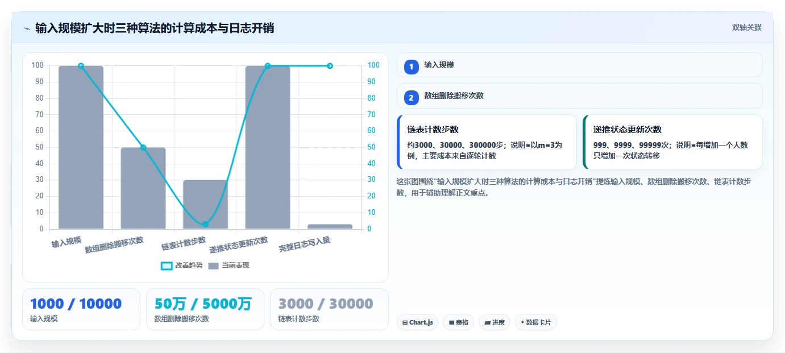Screen dimensions: 785x353
Task: Select the 数据卡片 tag
Action: click(x=536, y=322)
